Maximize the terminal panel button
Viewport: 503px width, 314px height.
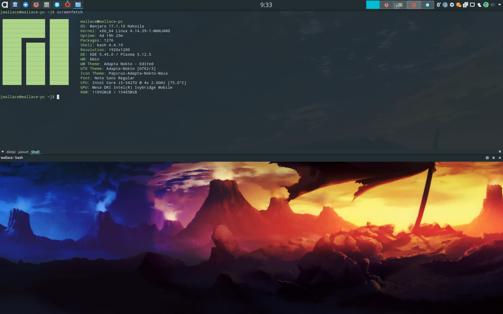[x=487, y=157]
